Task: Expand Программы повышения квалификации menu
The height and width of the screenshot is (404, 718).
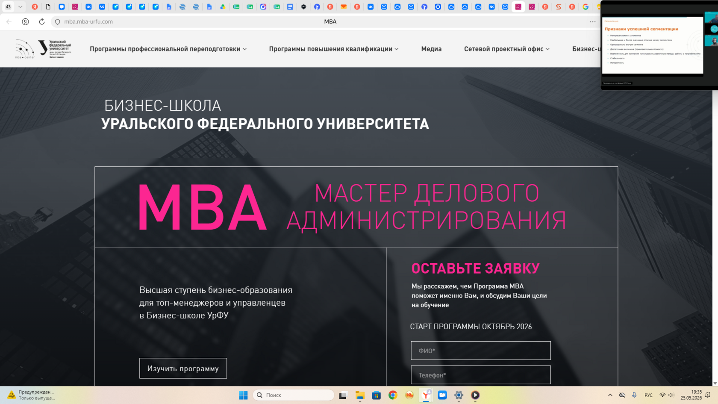Action: click(334, 49)
